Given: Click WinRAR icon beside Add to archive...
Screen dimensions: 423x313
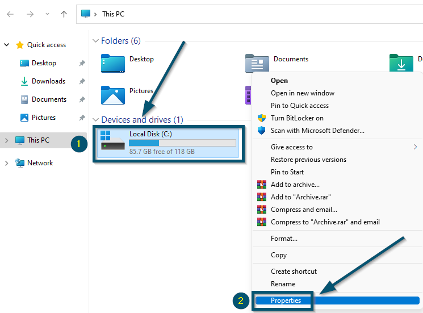Looking at the screenshot, I should [261, 184].
